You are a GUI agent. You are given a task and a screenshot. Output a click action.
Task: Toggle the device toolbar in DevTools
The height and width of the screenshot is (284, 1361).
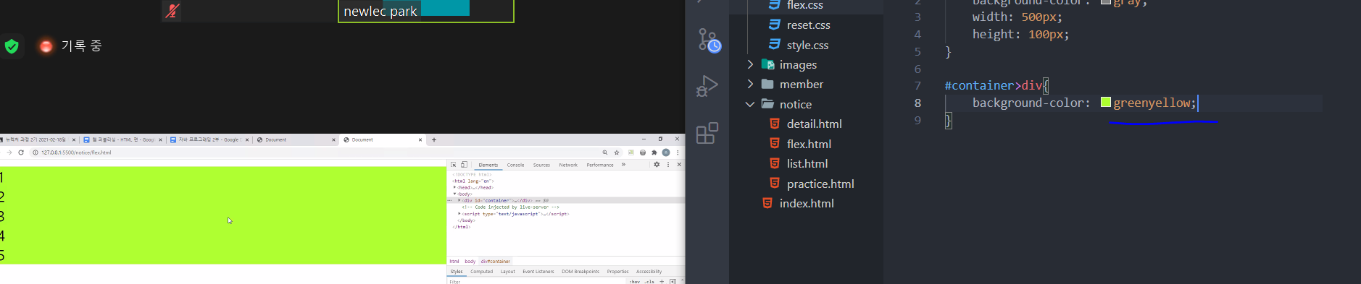[464, 165]
